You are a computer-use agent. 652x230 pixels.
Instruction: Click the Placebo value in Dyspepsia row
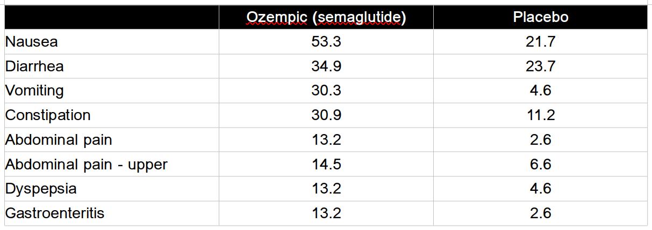click(540, 189)
